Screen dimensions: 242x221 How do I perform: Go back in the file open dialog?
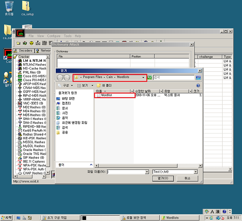(60, 78)
